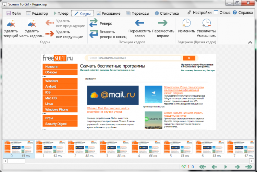Screen dimensions: 257x172
Task: Click the Increase/Decrease delay clock icon
Action: (x=207, y=23)
